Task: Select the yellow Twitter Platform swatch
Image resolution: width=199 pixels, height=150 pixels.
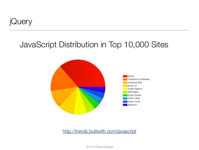Action: pos(125,89)
